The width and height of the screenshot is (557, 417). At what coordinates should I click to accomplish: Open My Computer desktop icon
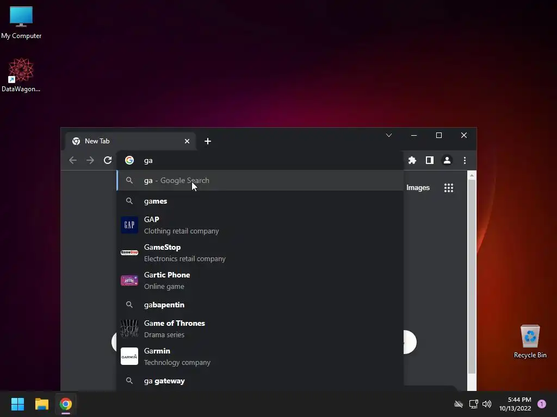click(21, 22)
